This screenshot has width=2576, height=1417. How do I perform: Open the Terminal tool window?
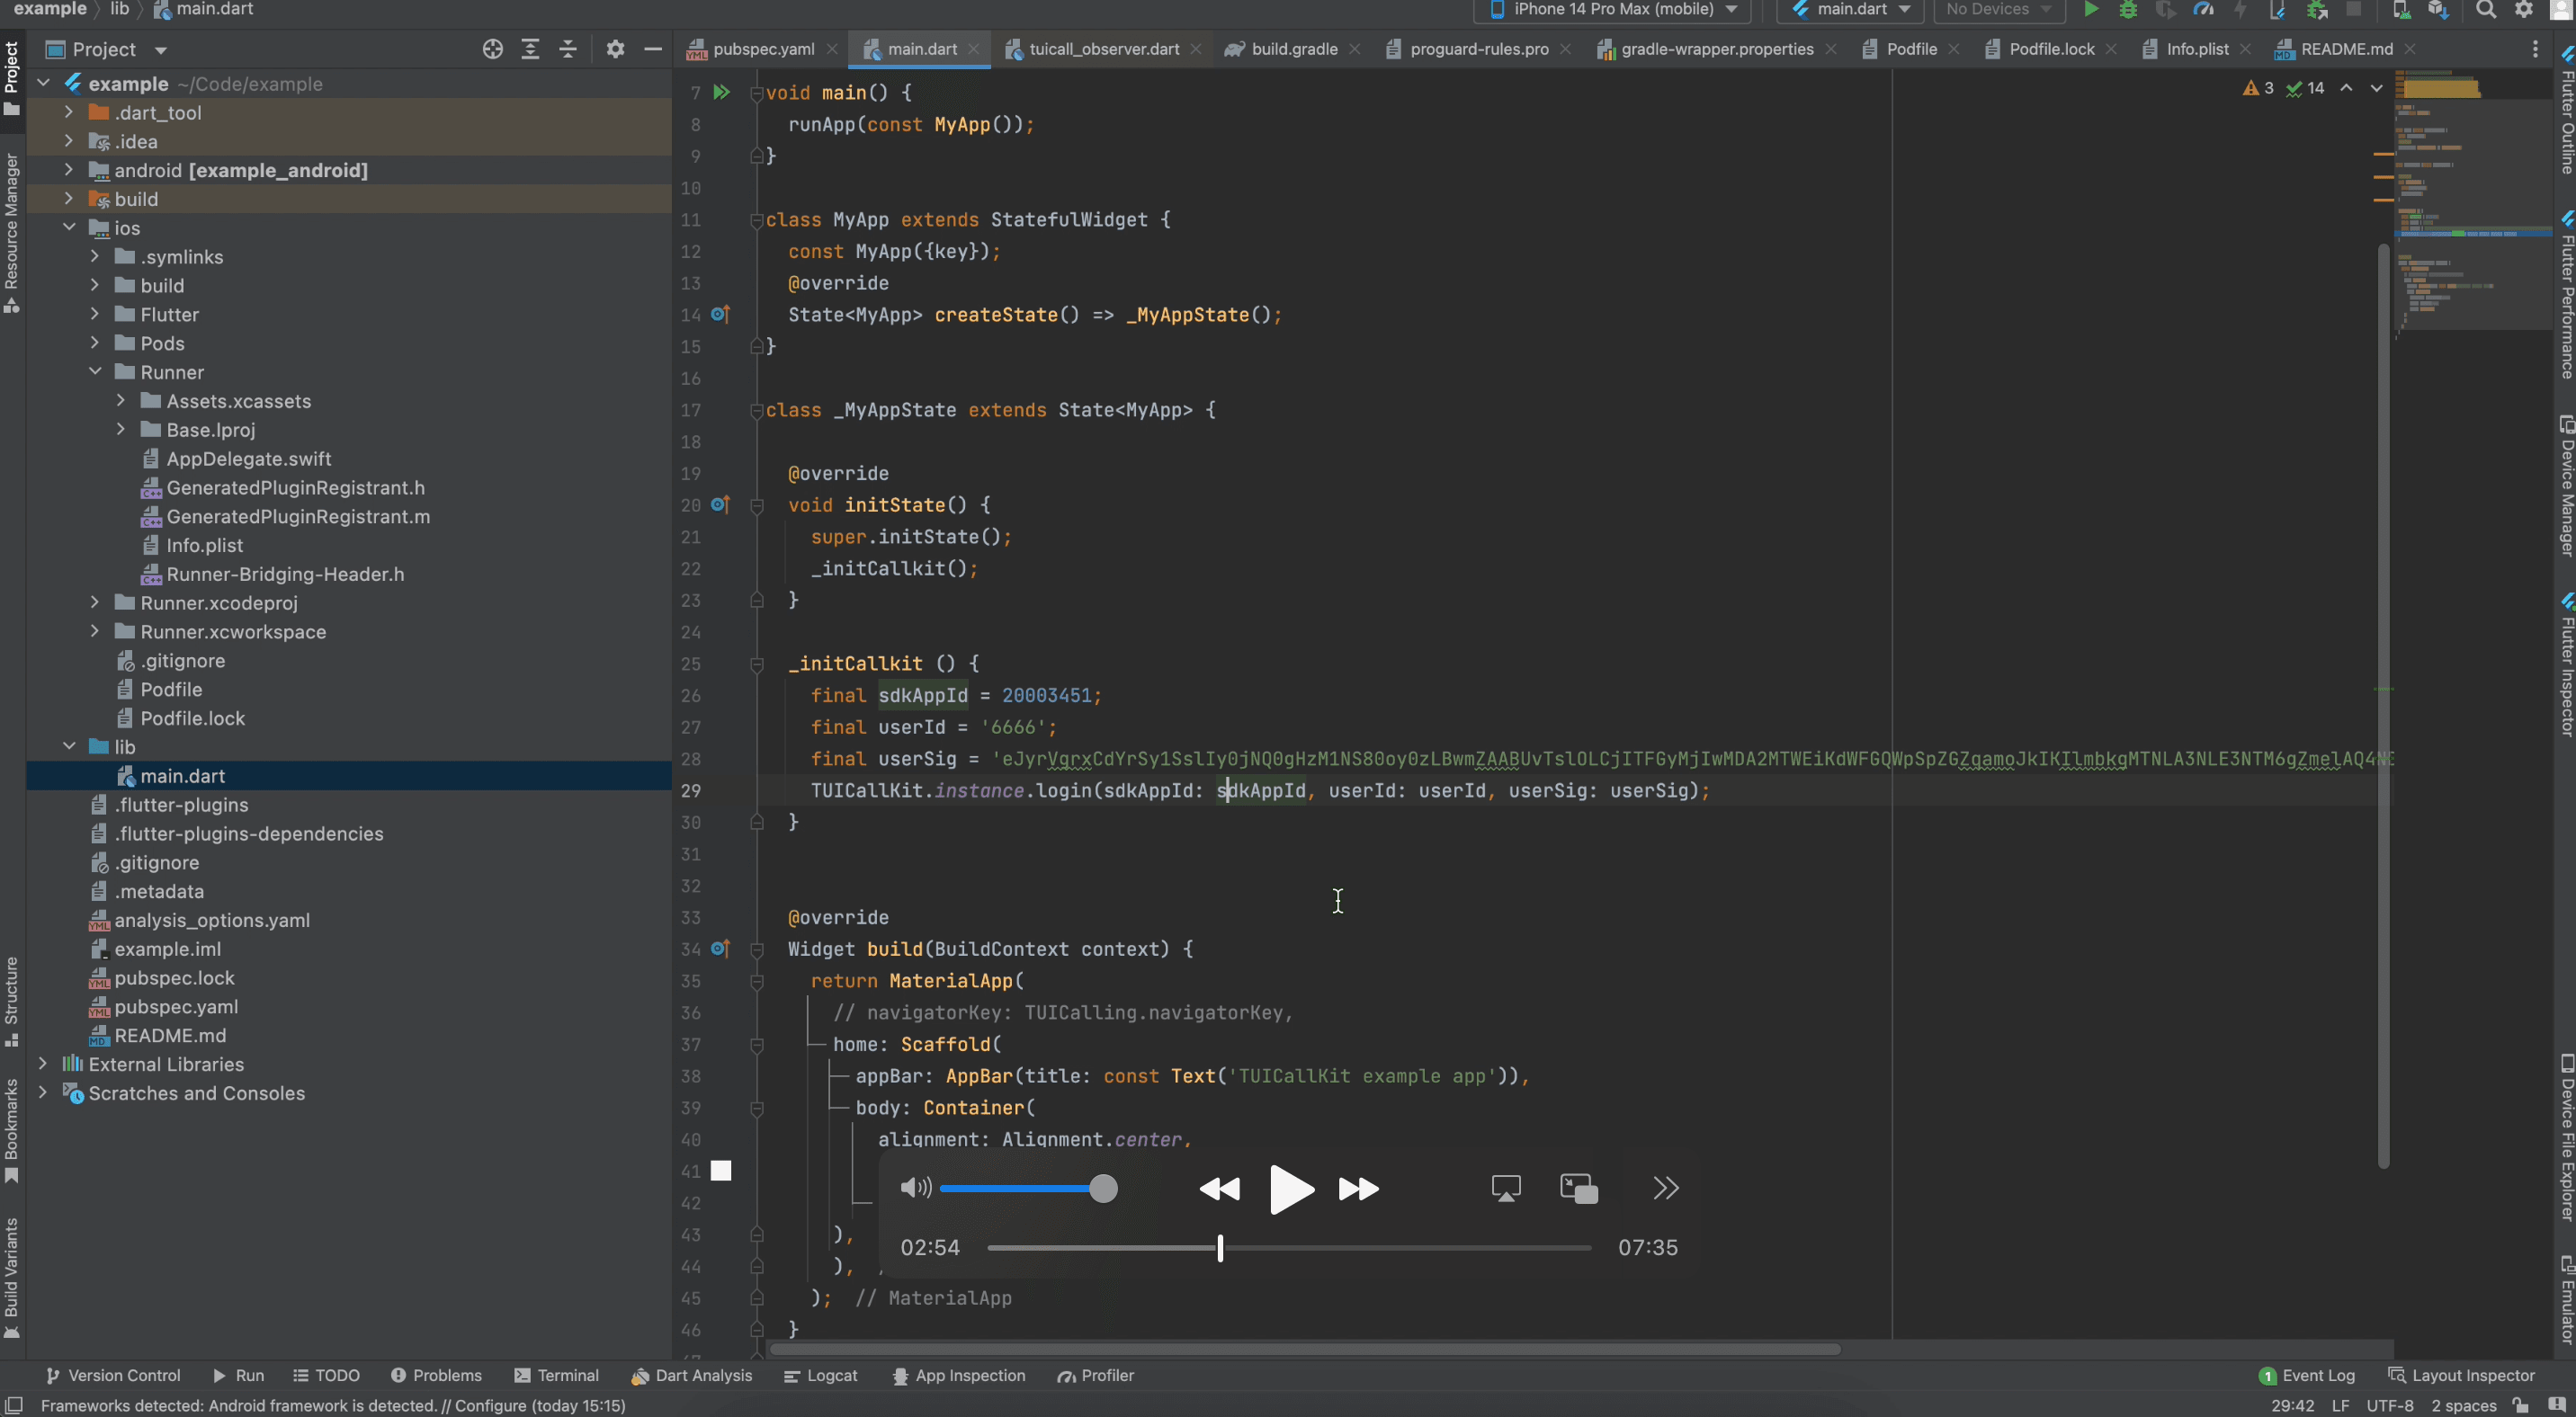pyautogui.click(x=556, y=1376)
